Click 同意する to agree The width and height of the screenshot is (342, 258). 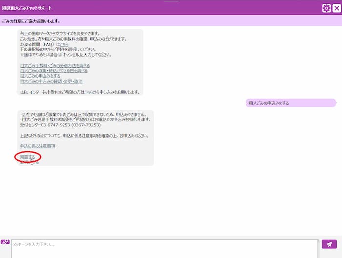click(x=27, y=157)
